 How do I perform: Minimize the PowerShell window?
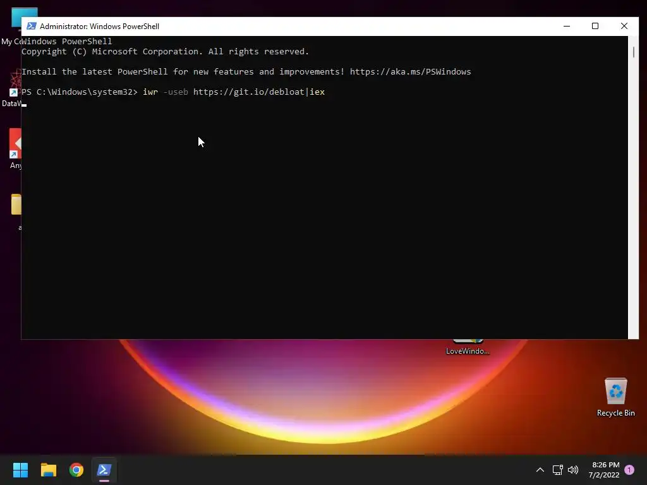[567, 26]
